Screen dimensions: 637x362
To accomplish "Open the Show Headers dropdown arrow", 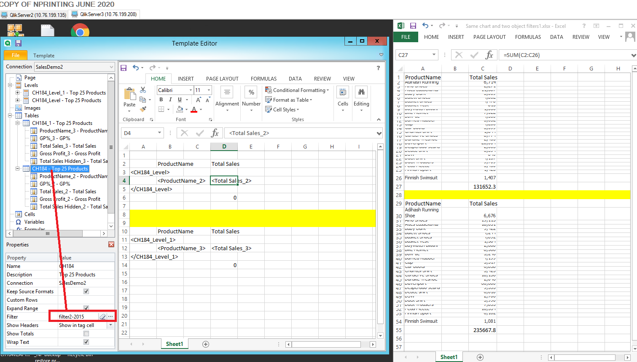I will pyautogui.click(x=110, y=325).
